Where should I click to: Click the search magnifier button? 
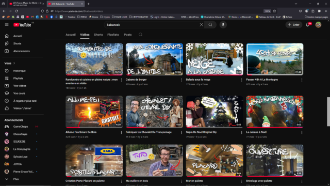click(x=210, y=25)
